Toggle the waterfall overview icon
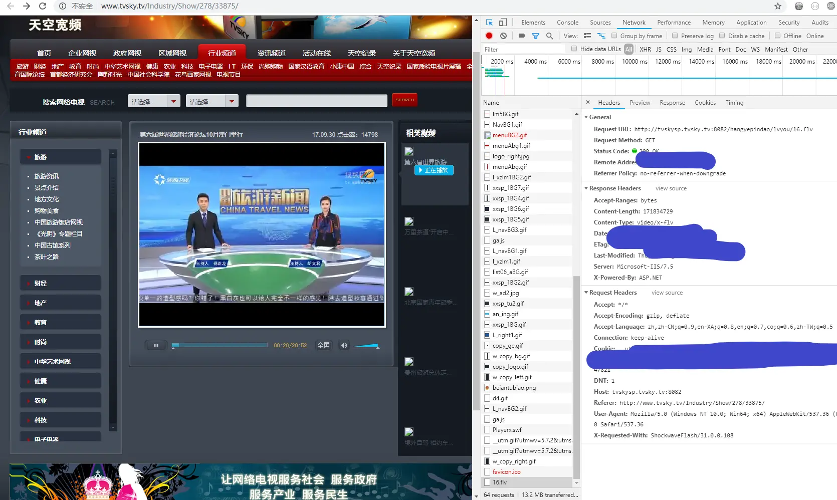Screen dimensions: 837x500 [601, 36]
